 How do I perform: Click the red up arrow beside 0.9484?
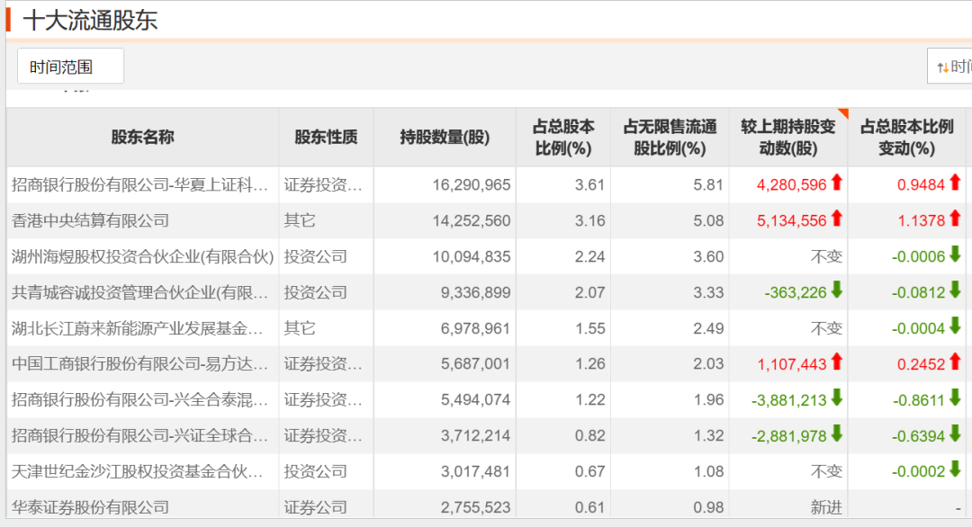pyautogui.click(x=955, y=183)
